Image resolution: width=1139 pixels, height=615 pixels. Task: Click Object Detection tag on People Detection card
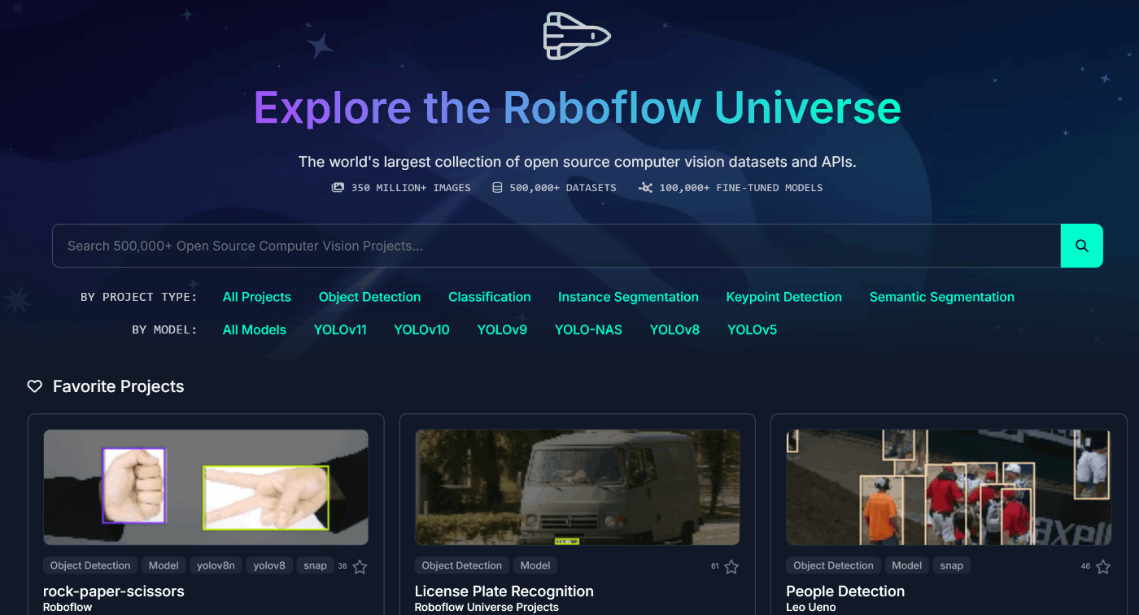833,565
